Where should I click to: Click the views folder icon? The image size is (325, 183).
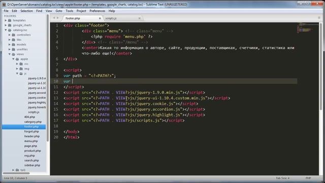14,54
